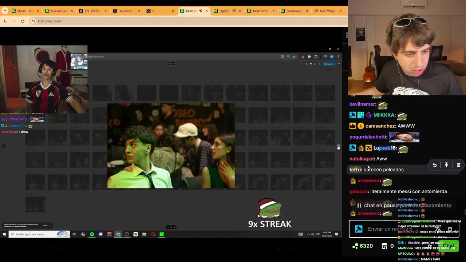Reload the kick.com/baulo page
This screenshot has height=262, width=466.
point(23,21)
